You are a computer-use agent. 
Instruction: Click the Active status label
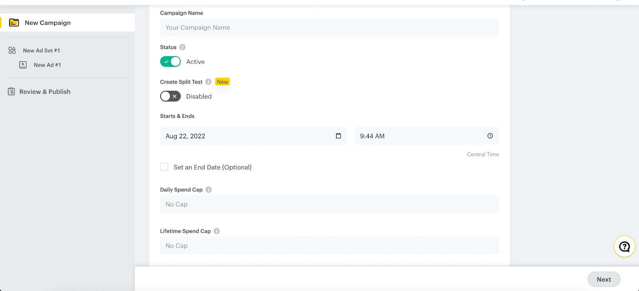(195, 62)
